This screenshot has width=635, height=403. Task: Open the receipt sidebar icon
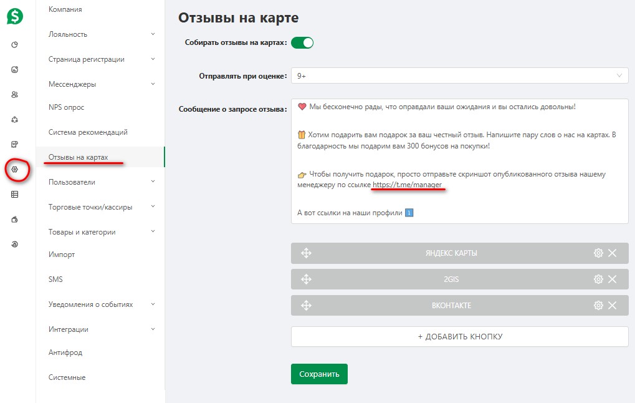[14, 144]
